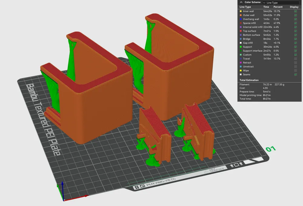Click the Top surface red swatch
This screenshot has width=303, height=206.
(x=241, y=31)
